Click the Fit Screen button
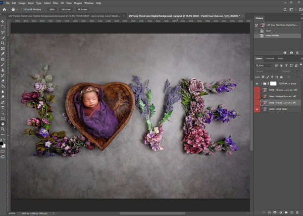The width and height of the screenshot is (303, 216). tap(67, 9)
